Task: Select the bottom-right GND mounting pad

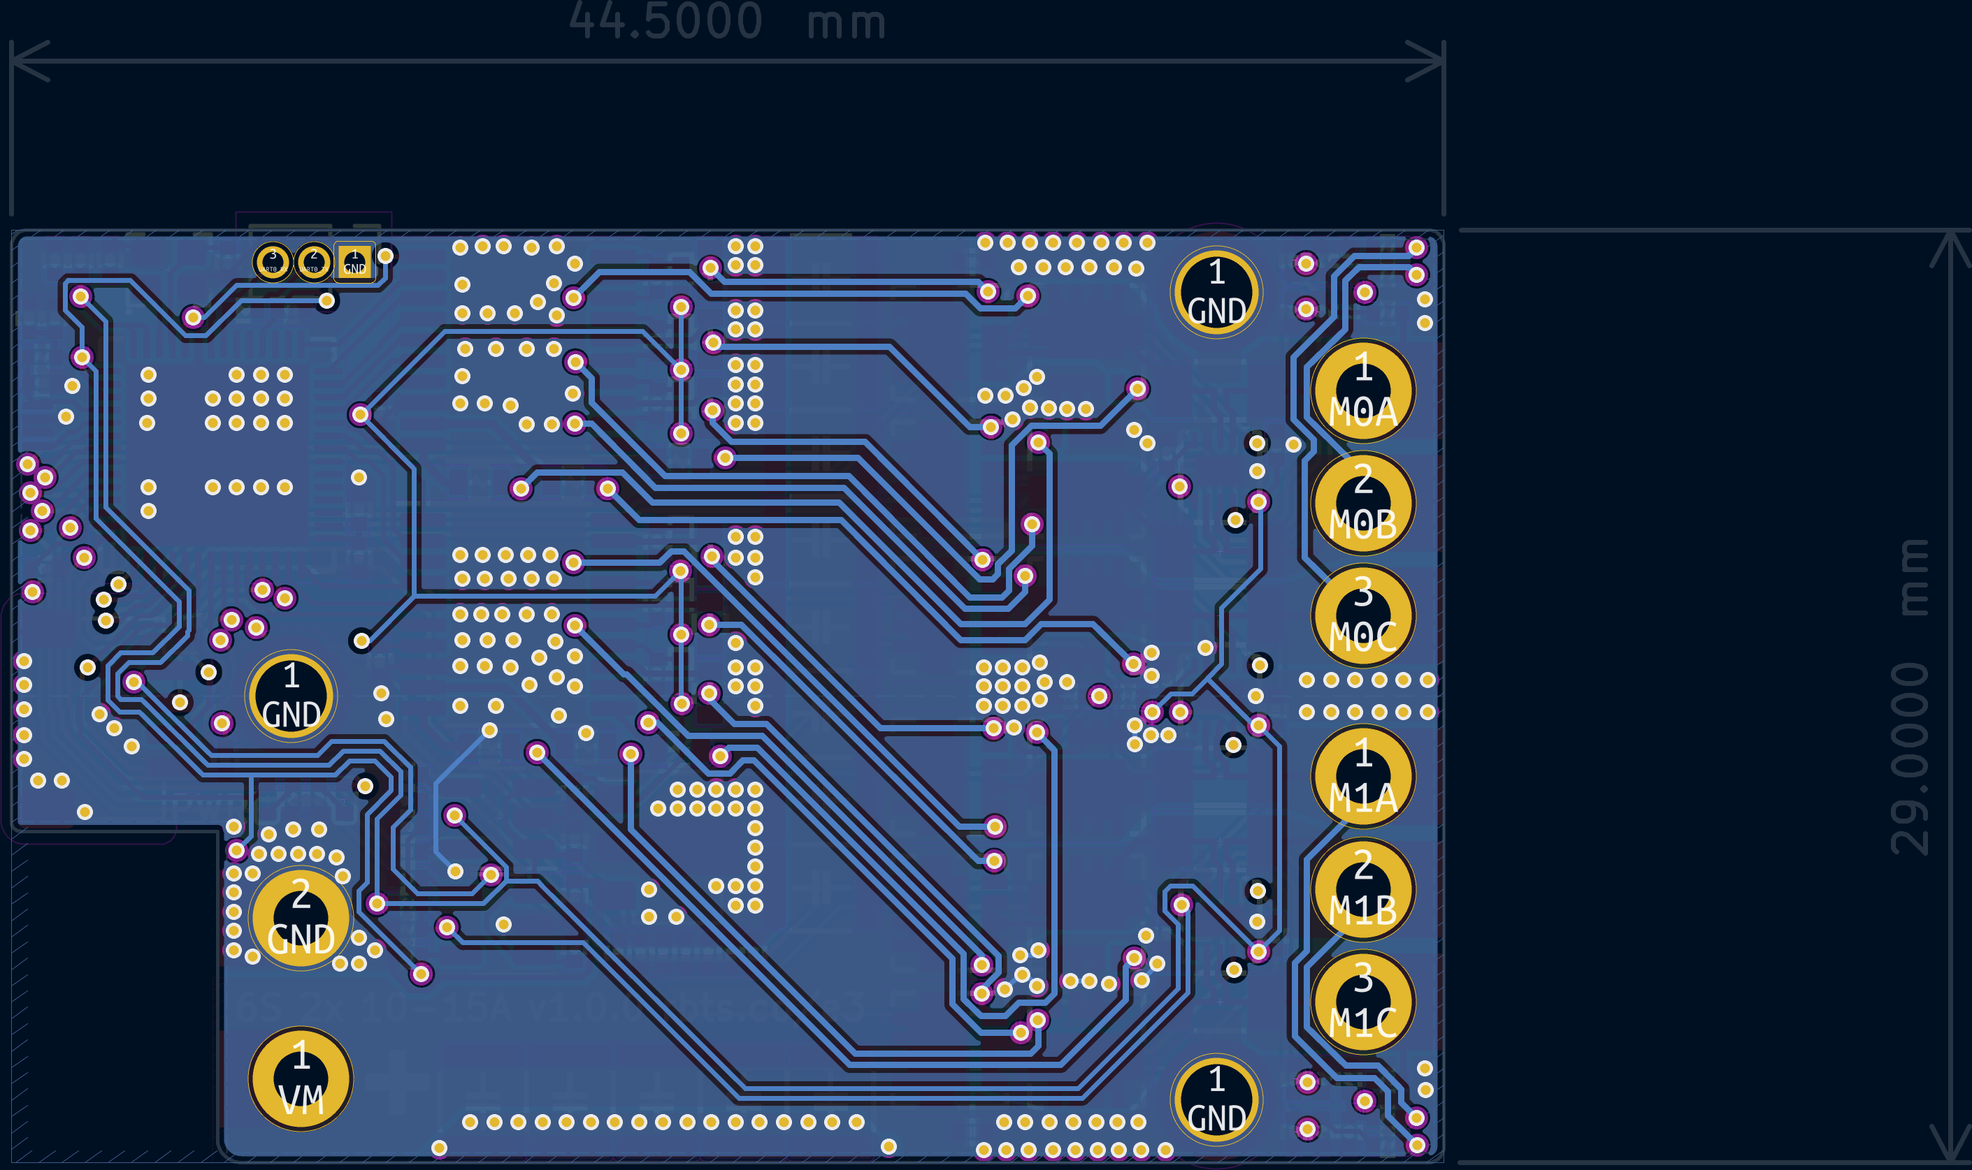Action: coord(1216,1099)
